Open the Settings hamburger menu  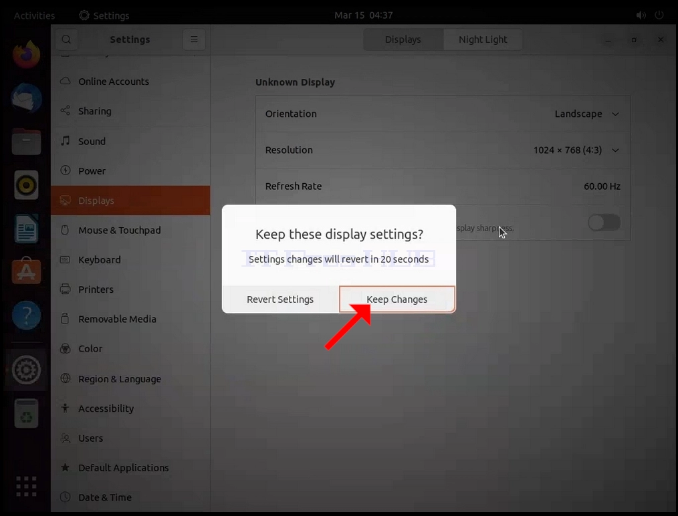[x=194, y=39]
